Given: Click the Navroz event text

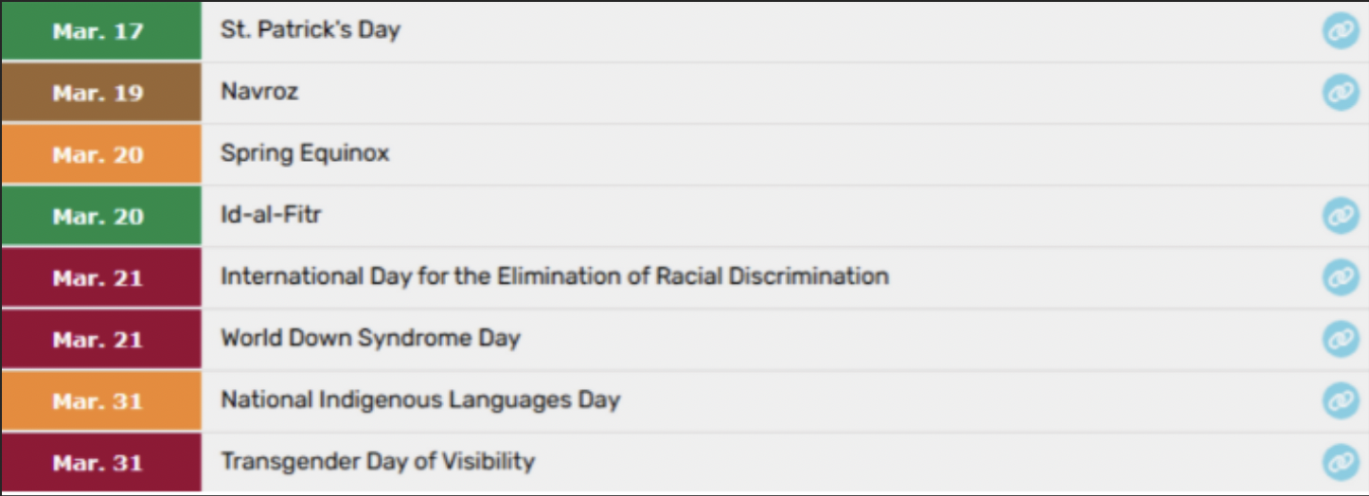Looking at the screenshot, I should point(260,92).
